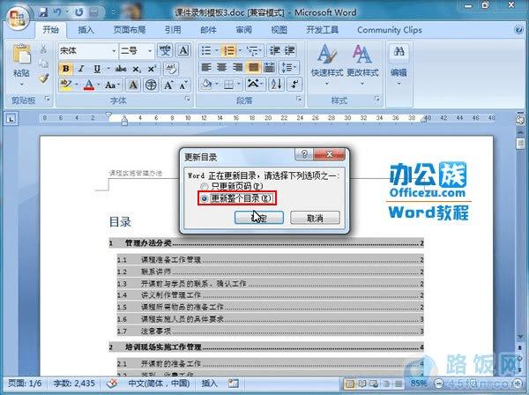Select the Format Painter brush
The width and height of the screenshot is (529, 395).
click(x=44, y=78)
